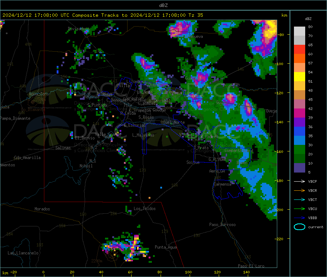Image resolution: width=327 pixels, height=277 pixels.
Task: Click the 'G_ALVEAR' map label
Action: 217,159
